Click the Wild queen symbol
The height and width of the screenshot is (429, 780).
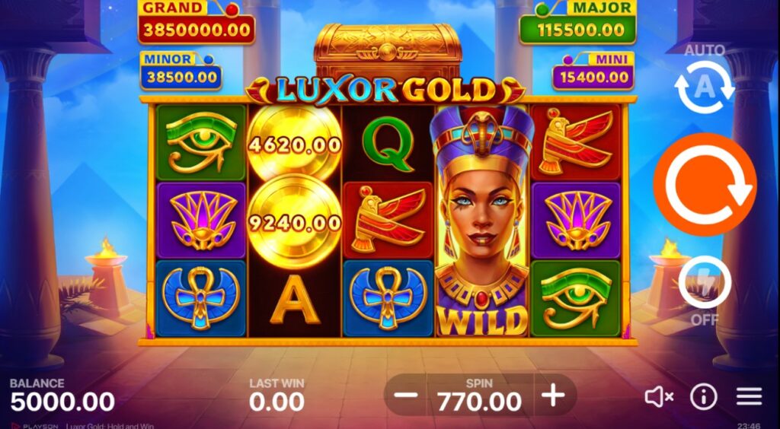click(x=482, y=221)
